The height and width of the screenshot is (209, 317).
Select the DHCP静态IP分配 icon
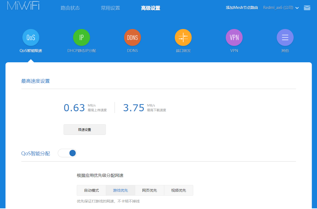[x=81, y=37]
